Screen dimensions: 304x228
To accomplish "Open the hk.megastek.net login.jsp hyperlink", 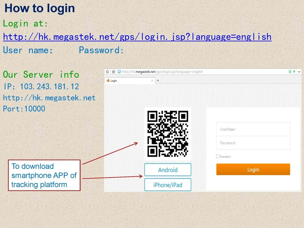I will [137, 37].
